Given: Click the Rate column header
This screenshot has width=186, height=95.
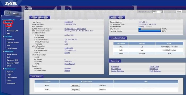Looking at the screenshot, I should (169, 44).
